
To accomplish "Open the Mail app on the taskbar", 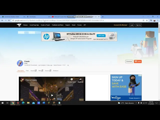I will [x=33, y=103].
